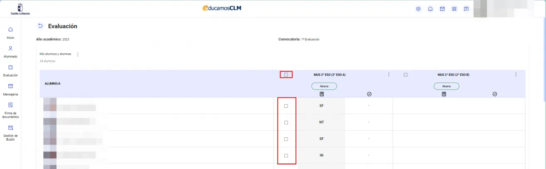Click the EducamosCLM logo
Image resolution: width=546 pixels, height=169 pixels.
coord(221,8)
